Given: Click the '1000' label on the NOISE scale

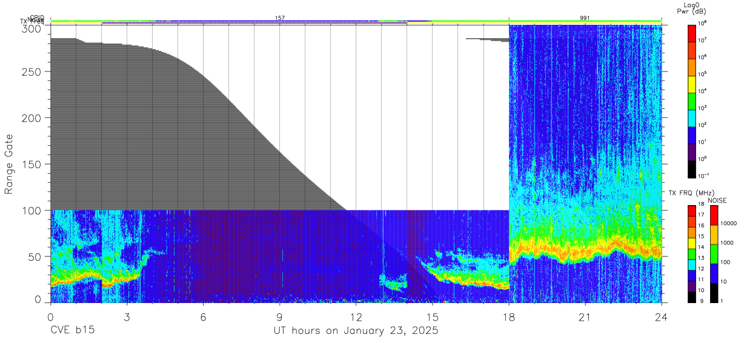Looking at the screenshot, I should [726, 242].
